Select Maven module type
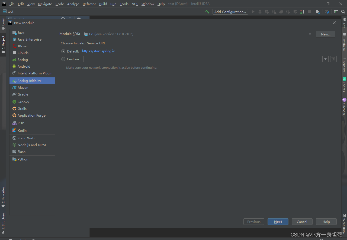347x240 pixels. point(32,88)
